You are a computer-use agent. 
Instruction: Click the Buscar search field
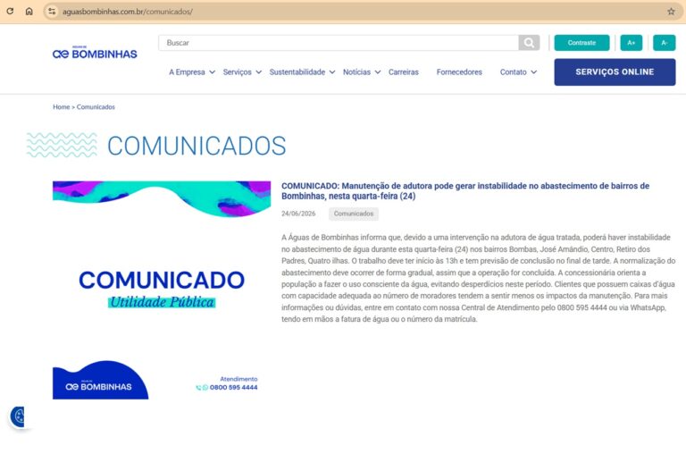click(339, 43)
